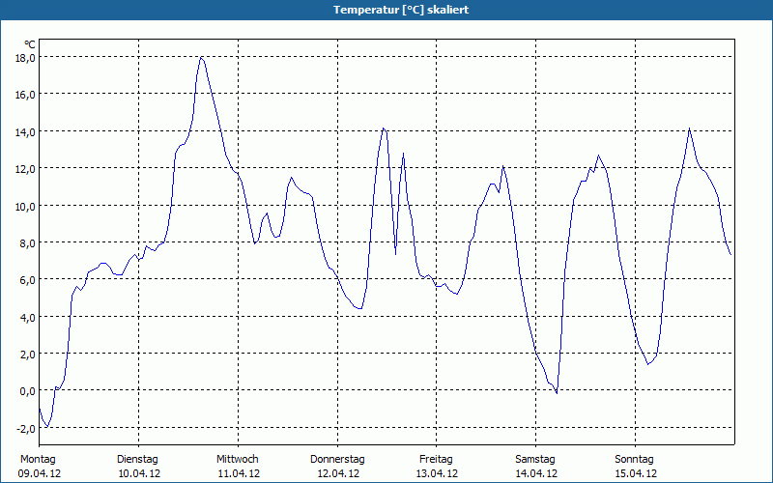773x483 pixels.
Task: Select the 'Sonntag' day label
Action: [x=635, y=460]
